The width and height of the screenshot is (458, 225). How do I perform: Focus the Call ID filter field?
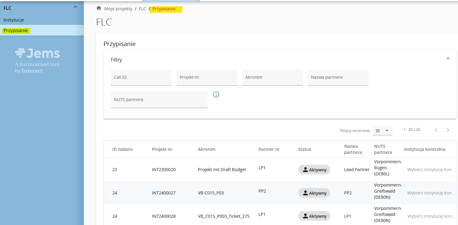click(141, 77)
